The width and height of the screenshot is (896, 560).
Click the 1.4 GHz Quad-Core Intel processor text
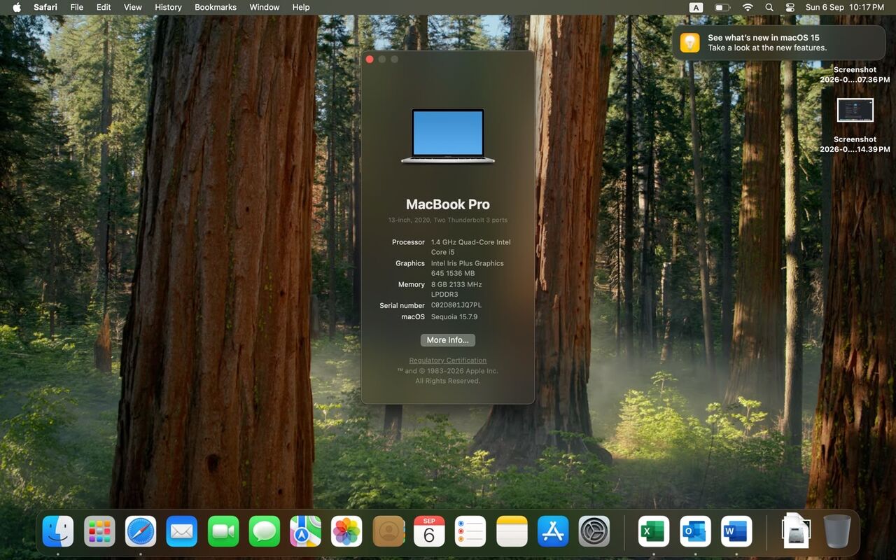click(471, 247)
